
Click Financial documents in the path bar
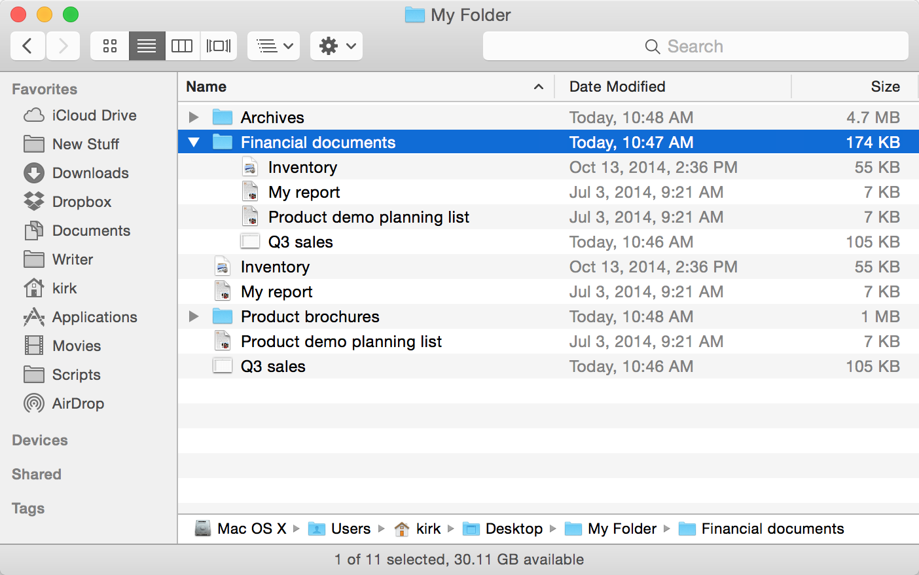[x=761, y=529]
